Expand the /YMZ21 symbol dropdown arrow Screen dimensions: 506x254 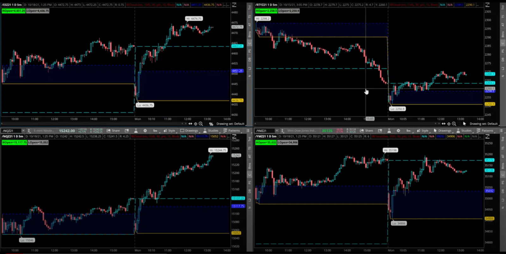277,131
